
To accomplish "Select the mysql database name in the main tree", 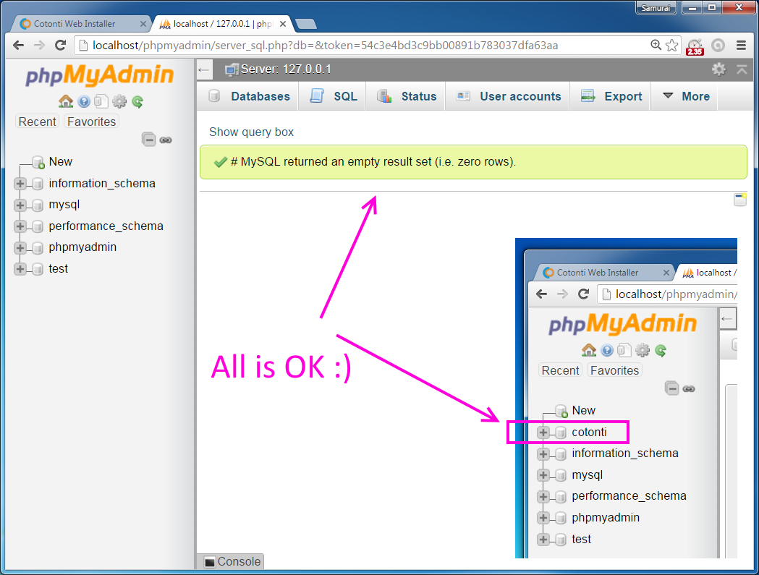I will [64, 205].
